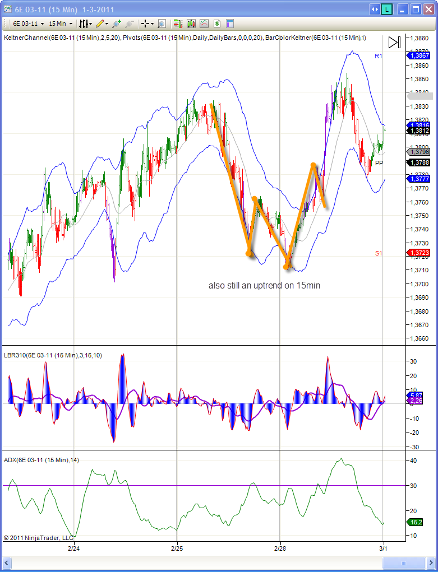Click the S1 pivot label
Screen dimensions: 438x572
tap(379, 253)
